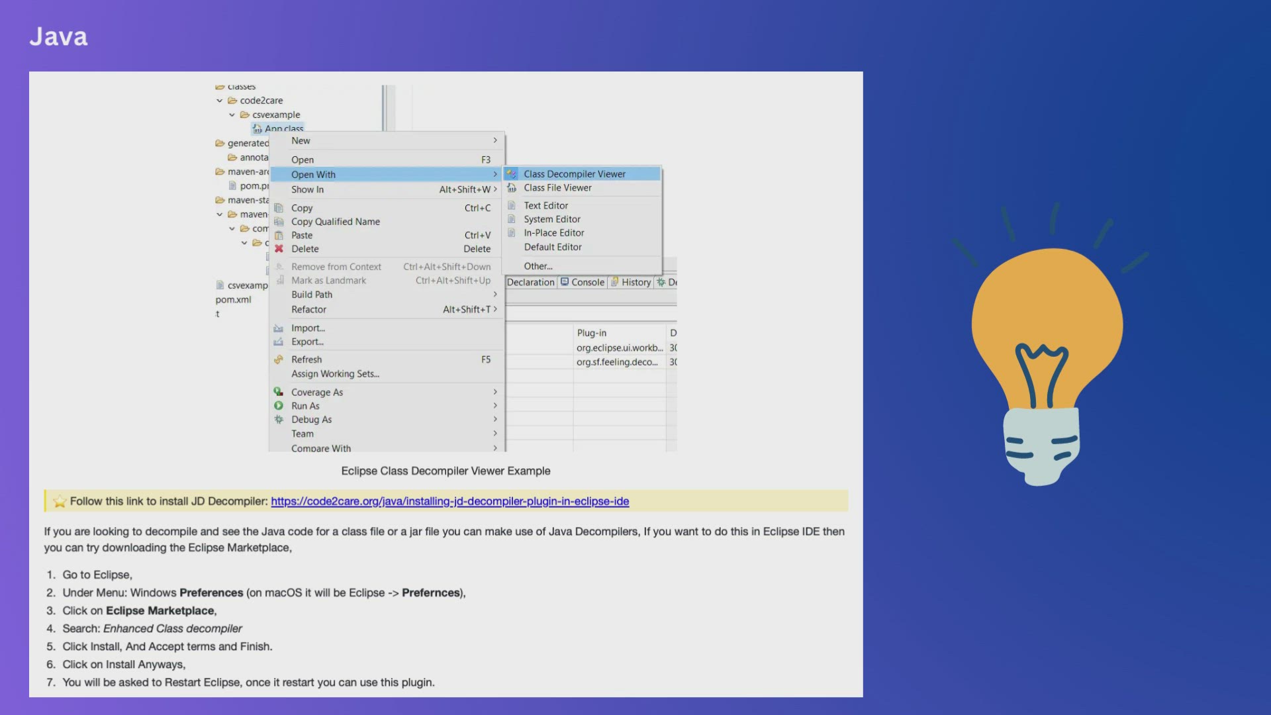Viewport: 1271px width, 715px height.
Task: Collapse the com folder chevron
Action: coord(232,228)
